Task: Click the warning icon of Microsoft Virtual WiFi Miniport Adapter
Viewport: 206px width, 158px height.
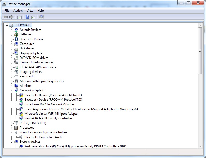Action: tap(21, 114)
